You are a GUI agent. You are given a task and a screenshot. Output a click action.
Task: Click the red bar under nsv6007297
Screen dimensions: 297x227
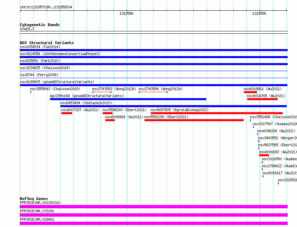tap(67, 113)
